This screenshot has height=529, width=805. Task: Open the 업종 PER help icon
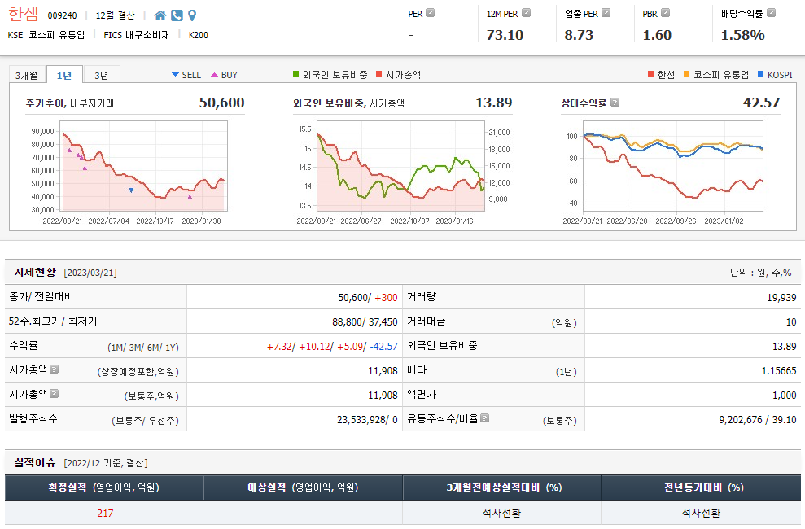tap(606, 13)
